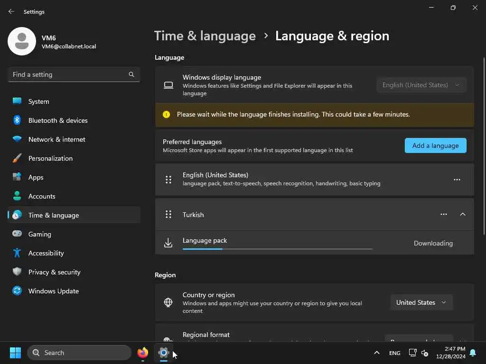
Task: Click the search magnifier in Find a setting
Action: click(x=131, y=74)
